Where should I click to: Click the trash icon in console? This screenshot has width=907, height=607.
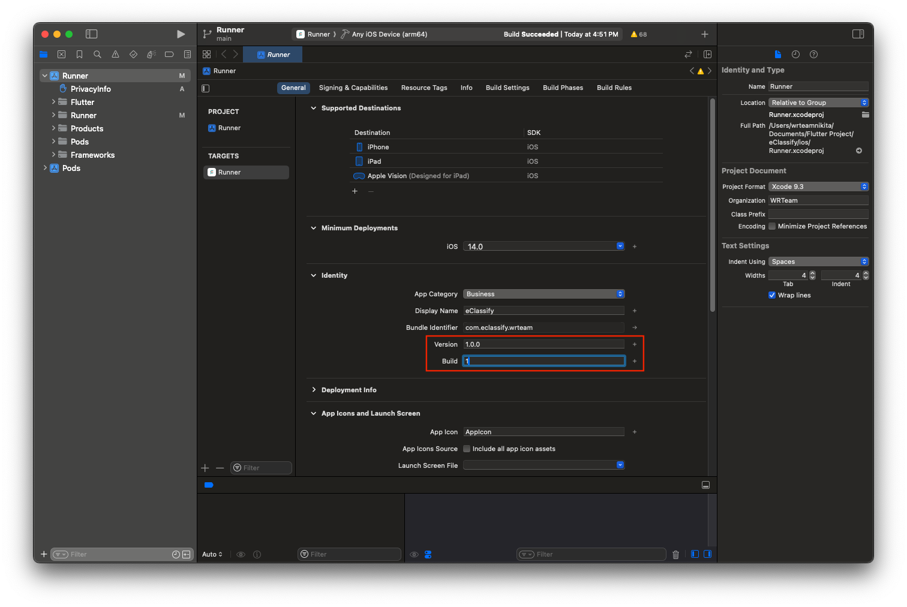[x=675, y=555]
